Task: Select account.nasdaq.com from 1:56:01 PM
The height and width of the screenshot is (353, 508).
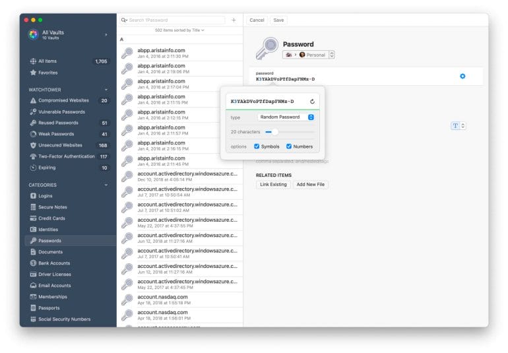Action: [180, 315]
